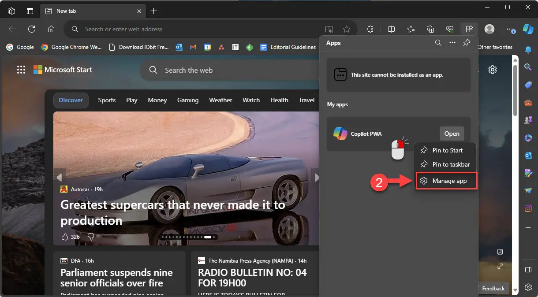The height and width of the screenshot is (297, 538).
Task: Pin the Apps panel open
Action: 467,43
